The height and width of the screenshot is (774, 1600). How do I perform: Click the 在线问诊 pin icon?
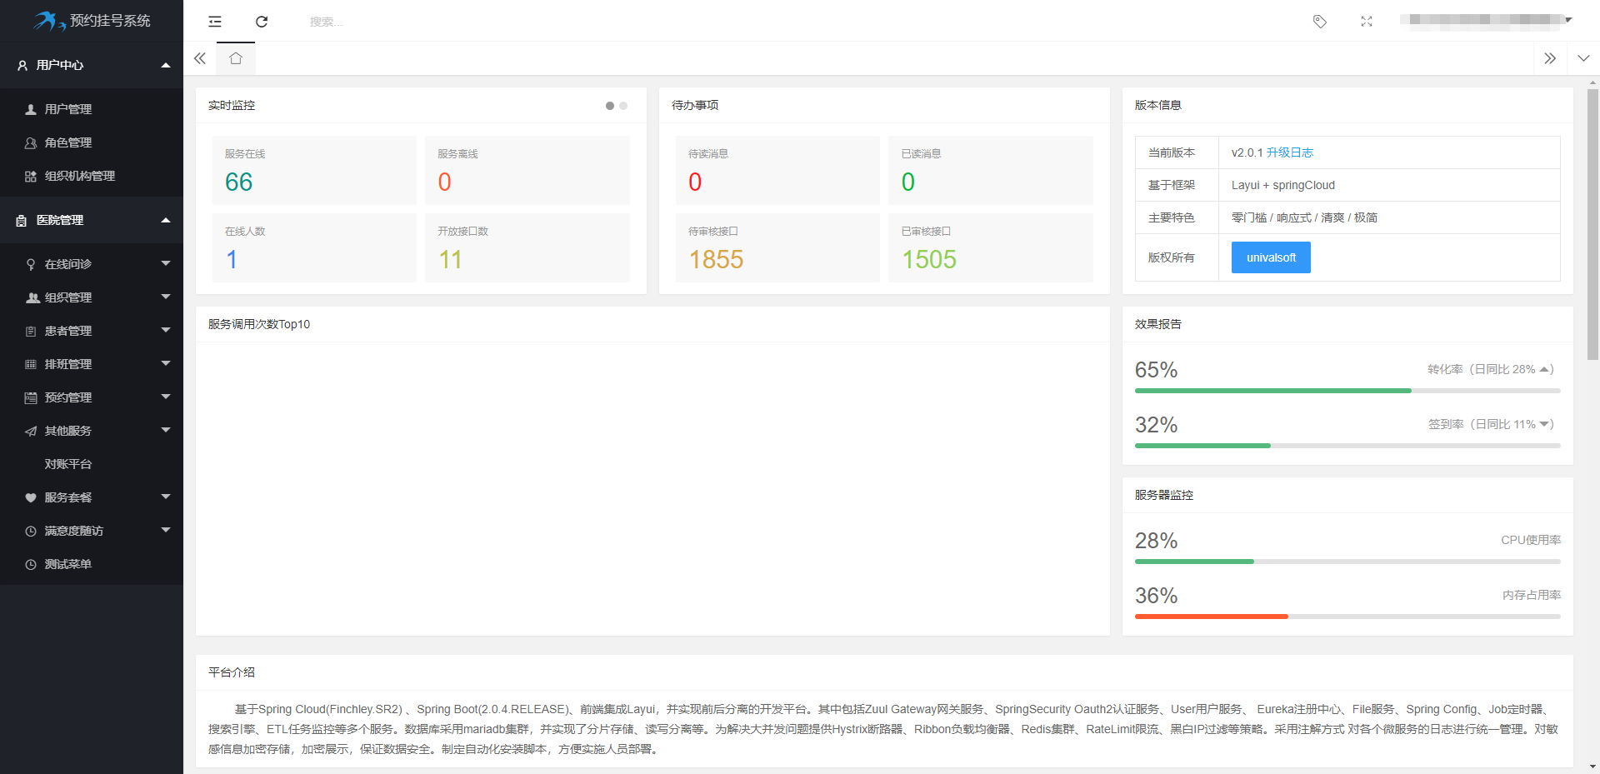(x=31, y=264)
